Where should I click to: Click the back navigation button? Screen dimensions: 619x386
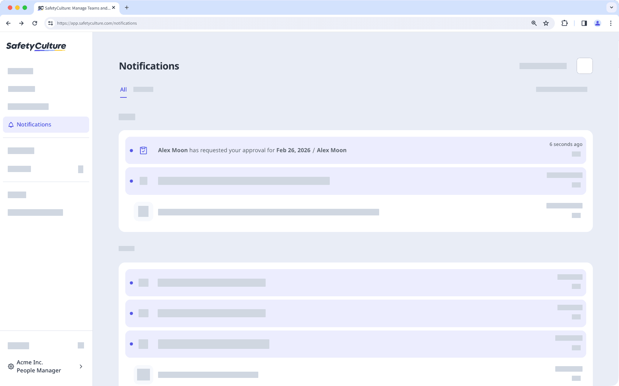pyautogui.click(x=8, y=23)
